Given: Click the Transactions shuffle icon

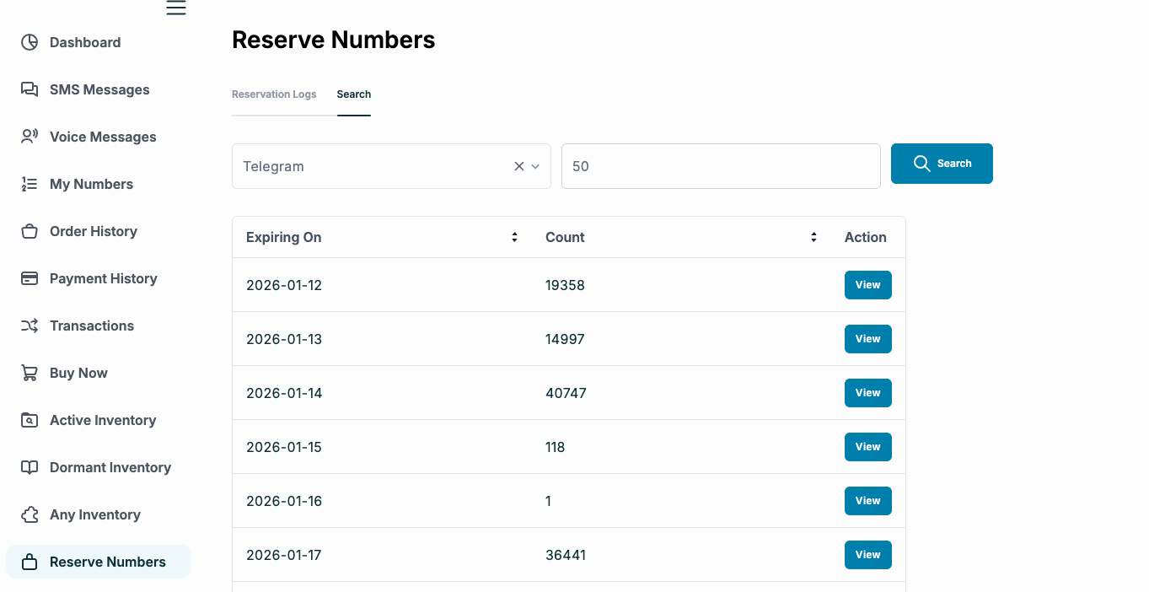Looking at the screenshot, I should point(30,326).
